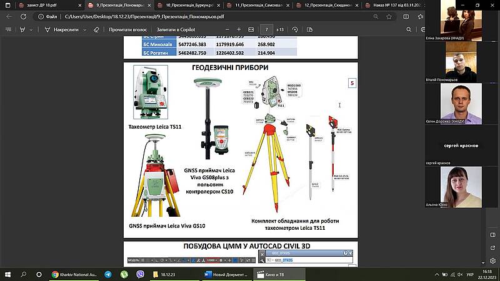This screenshot has width=500, height=281.
Task: Click the zoom magnifier in the address bar
Action: point(376,17)
